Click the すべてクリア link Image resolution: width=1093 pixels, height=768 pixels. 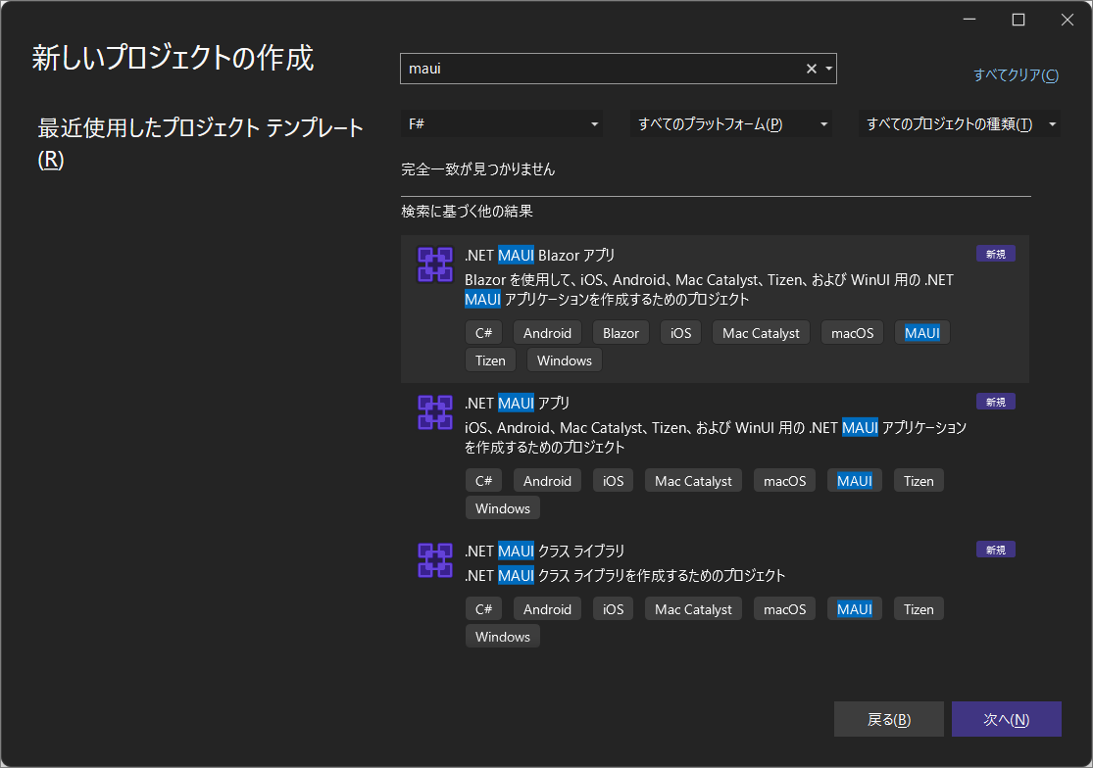1016,74
